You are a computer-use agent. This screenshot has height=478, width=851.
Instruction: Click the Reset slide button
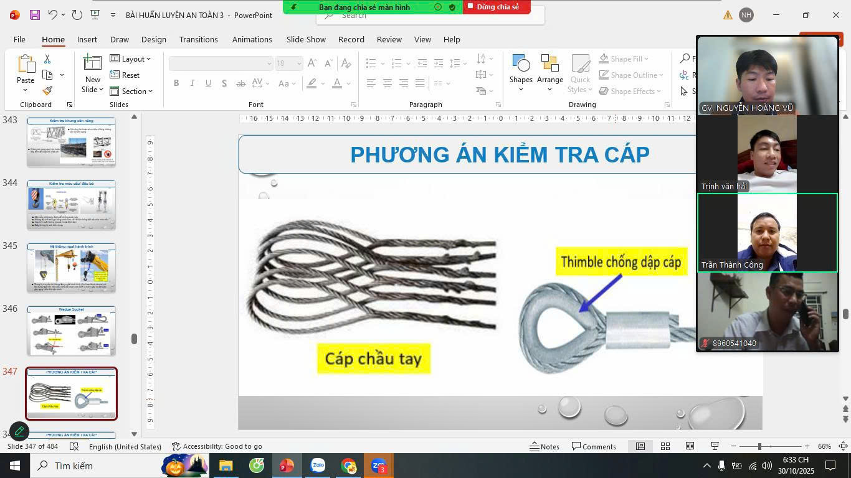[125, 75]
